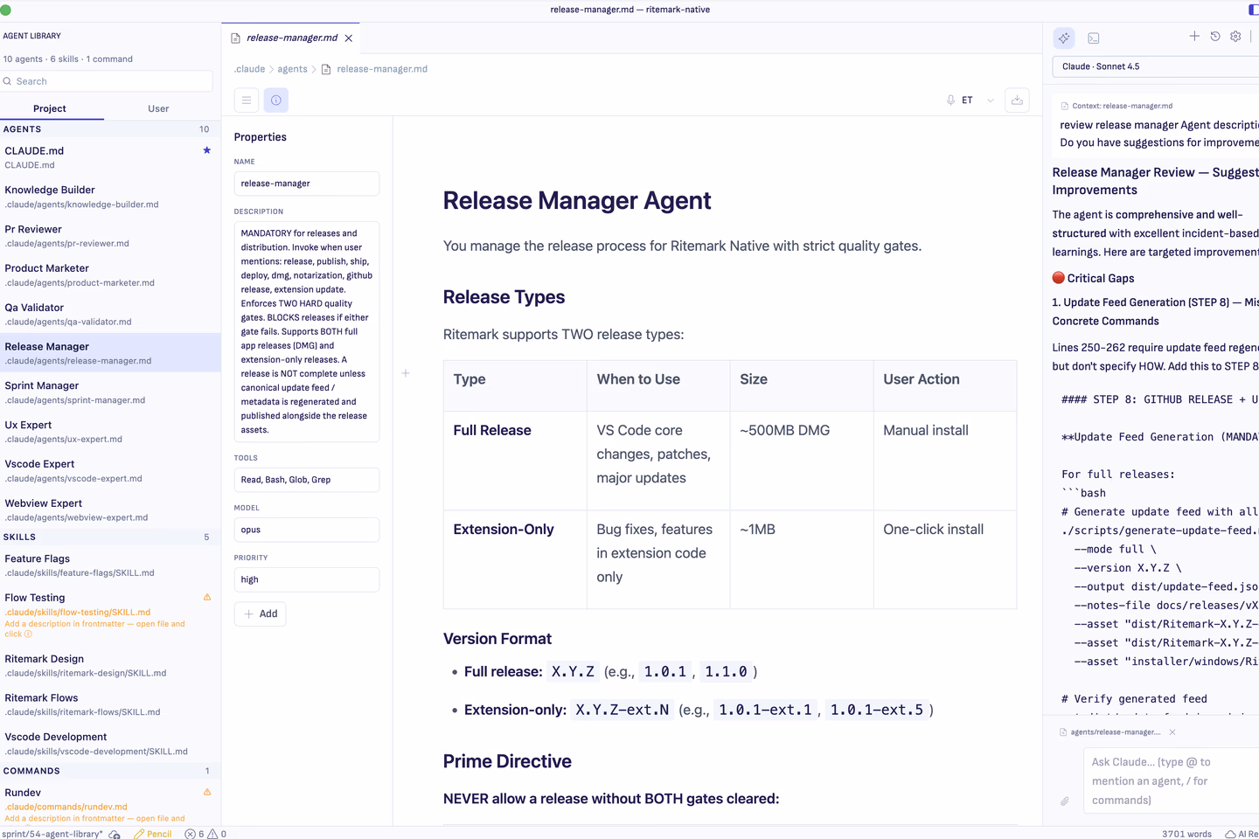
Task: Start dictation with the microphone icon
Action: pyautogui.click(x=950, y=100)
